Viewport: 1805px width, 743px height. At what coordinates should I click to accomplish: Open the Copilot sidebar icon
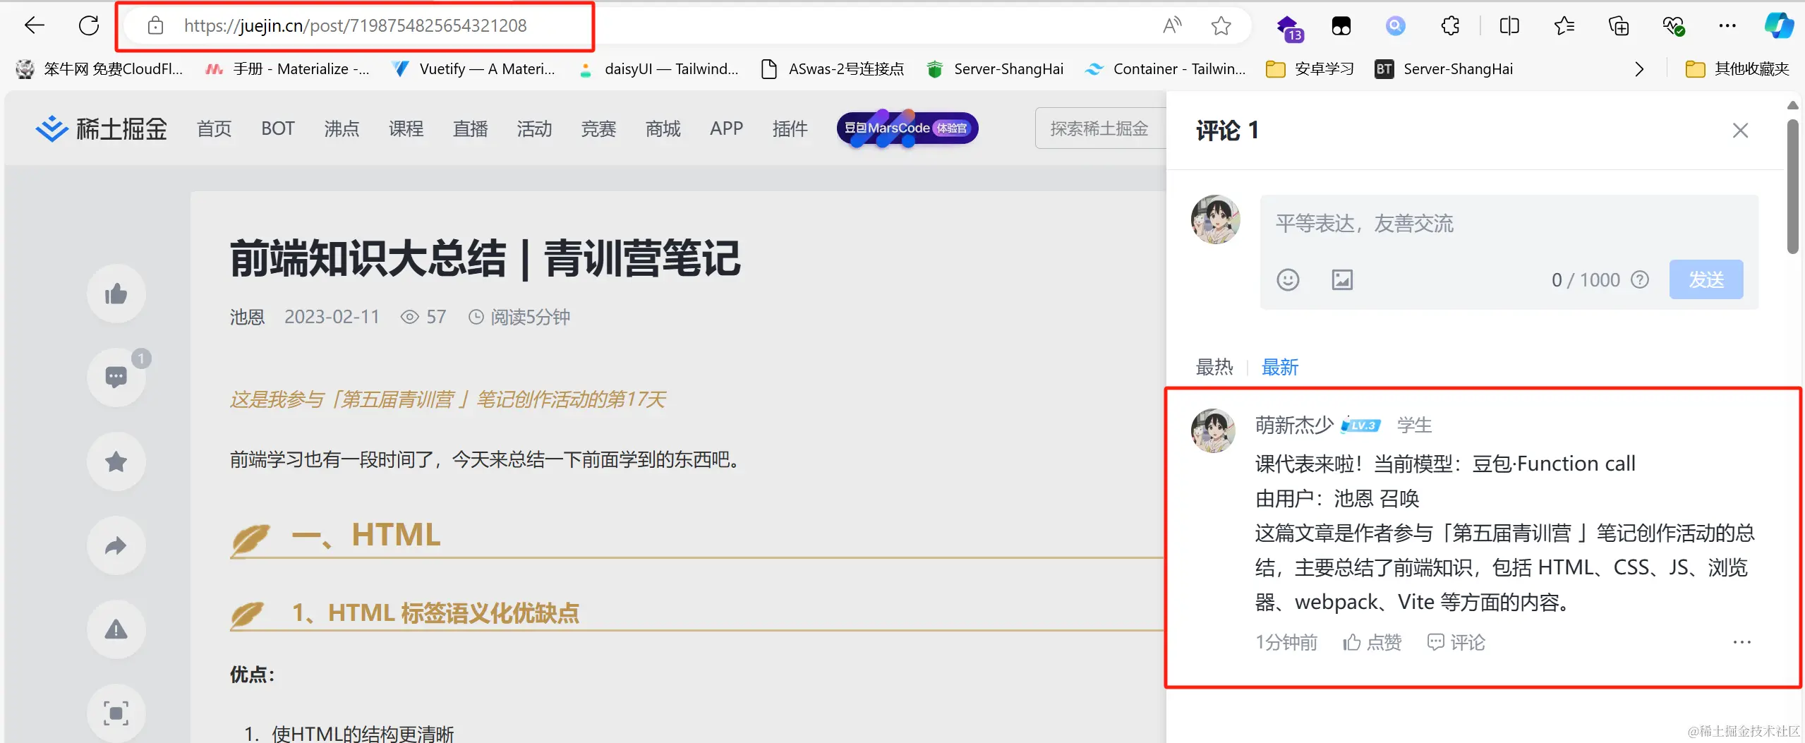click(x=1779, y=26)
